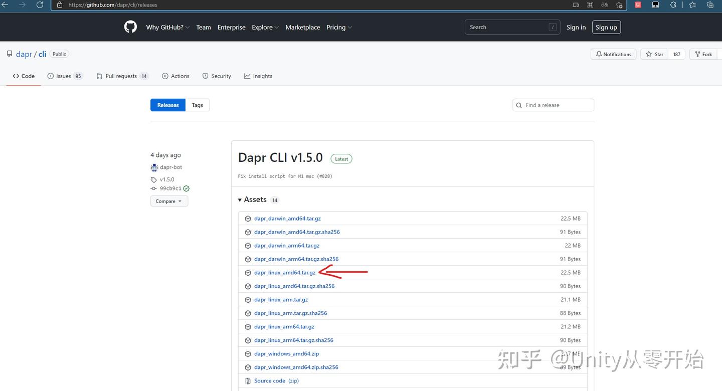Image resolution: width=722 pixels, height=391 pixels.
Task: Go back using the browser back arrow
Action: pos(5,5)
